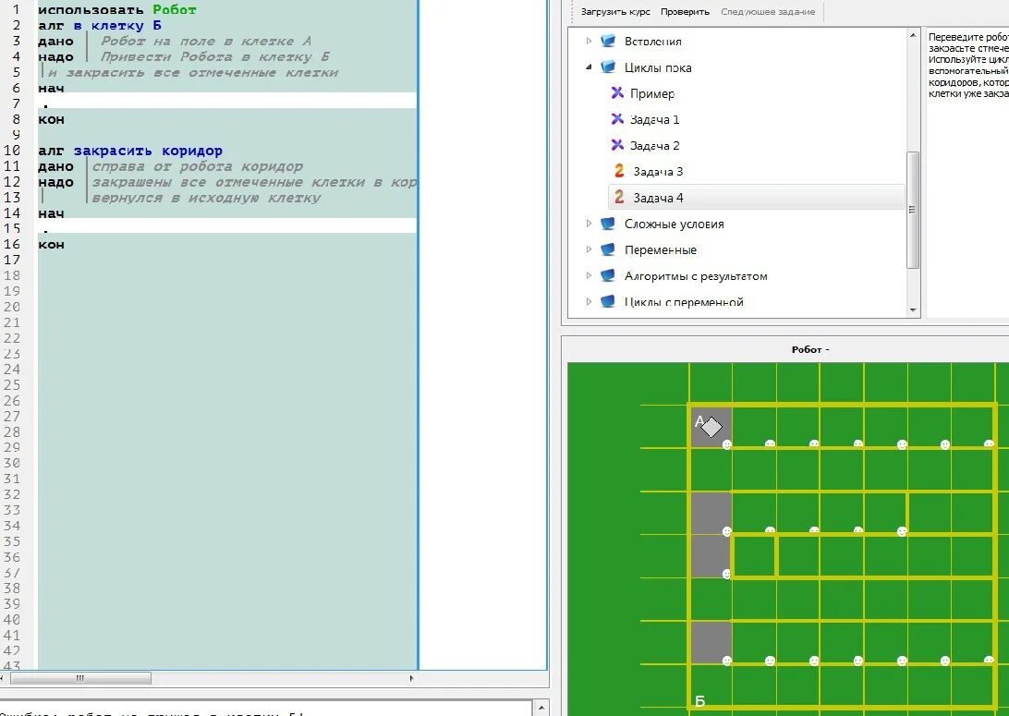Viewport: 1009px width, 716px height.
Task: Expand the Циклы с переменной section arrow
Action: tap(589, 301)
